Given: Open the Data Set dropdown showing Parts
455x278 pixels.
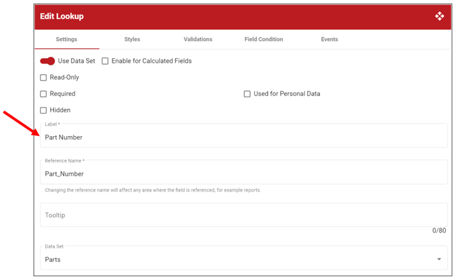Looking at the screenshot, I should tap(244, 258).
